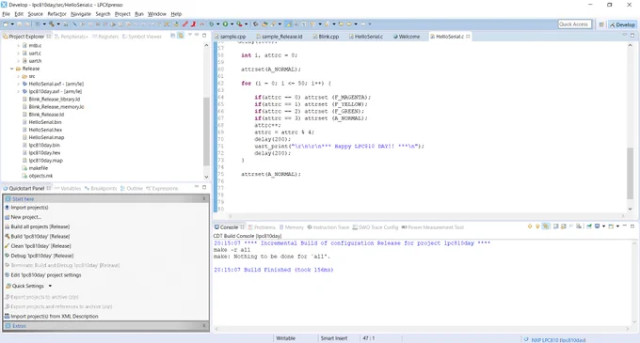Switch to the Blink.cpp editor tab
Image resolution: width=640 pixels, height=343 pixels.
pos(326,37)
